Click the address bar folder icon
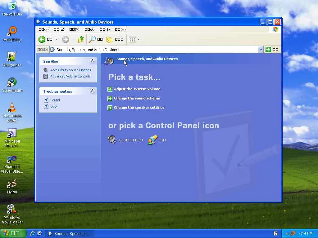This screenshot has width=318, height=238. (x=52, y=50)
